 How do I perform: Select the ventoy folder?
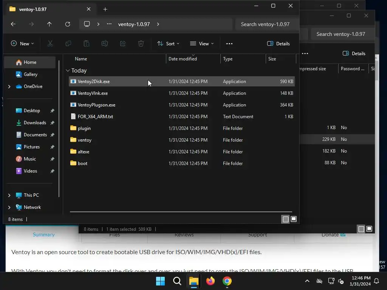tap(182, 140)
